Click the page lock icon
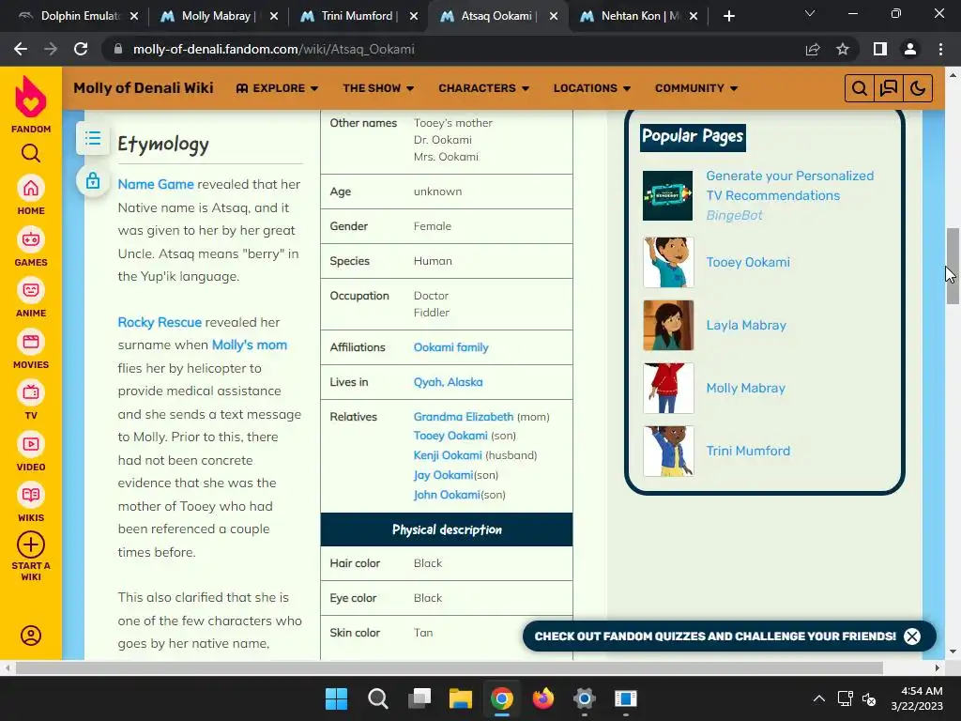Viewport: 961px width, 721px height. click(93, 181)
